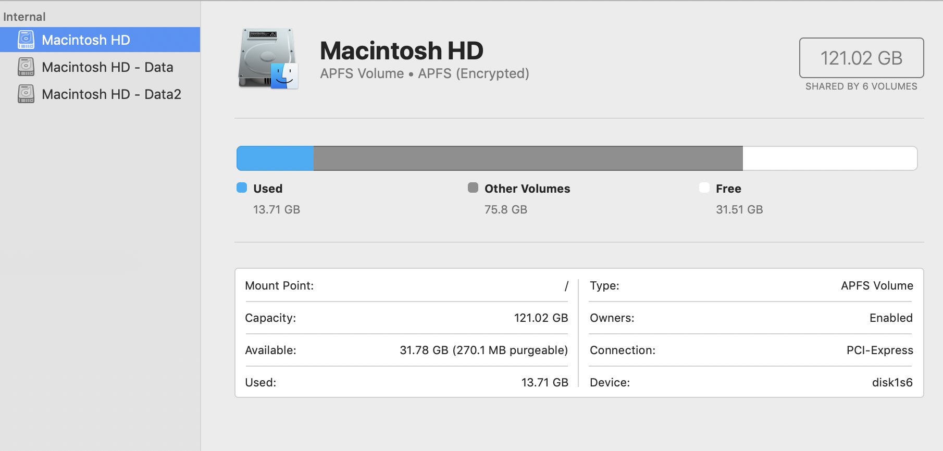This screenshot has height=451, width=943.
Task: Click the disk icon beside Macintosh HD - Data
Action: 26,67
